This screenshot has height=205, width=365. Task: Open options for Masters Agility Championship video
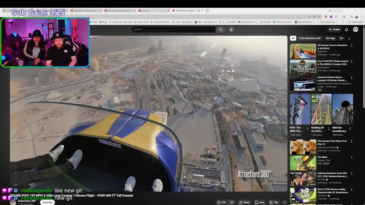(x=352, y=190)
